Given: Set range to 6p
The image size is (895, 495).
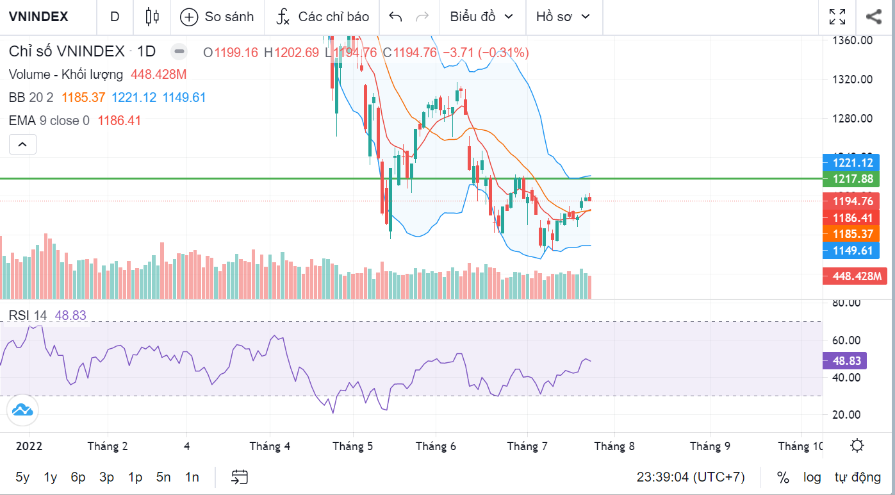Looking at the screenshot, I should point(78,477).
